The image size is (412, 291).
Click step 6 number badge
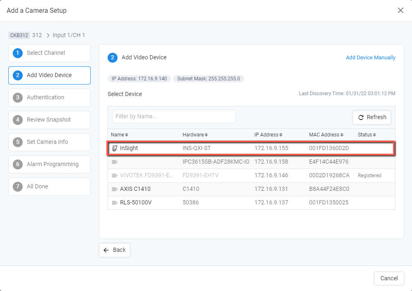click(x=18, y=164)
